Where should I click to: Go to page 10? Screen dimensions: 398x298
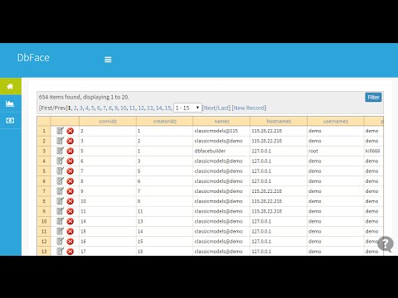124,108
